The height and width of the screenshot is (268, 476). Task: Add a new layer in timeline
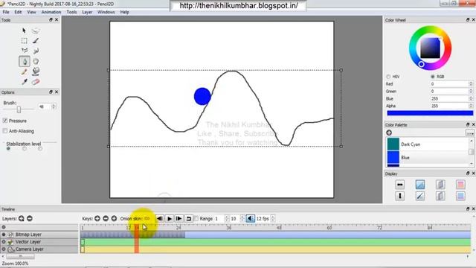(22, 218)
